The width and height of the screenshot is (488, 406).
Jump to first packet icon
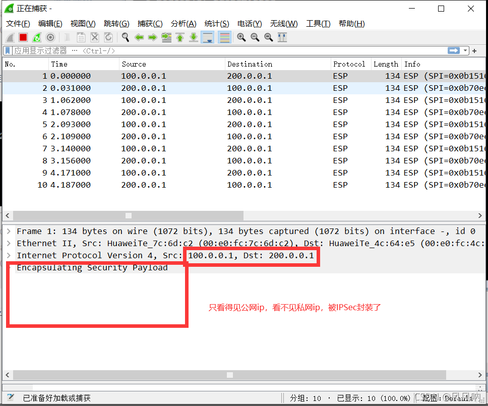pyautogui.click(x=180, y=38)
